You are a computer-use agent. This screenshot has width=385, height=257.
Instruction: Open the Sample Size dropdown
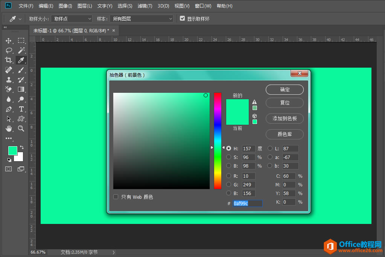pos(72,19)
